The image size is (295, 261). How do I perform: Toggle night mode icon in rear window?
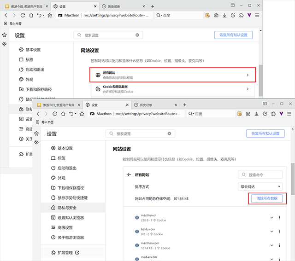(233, 15)
